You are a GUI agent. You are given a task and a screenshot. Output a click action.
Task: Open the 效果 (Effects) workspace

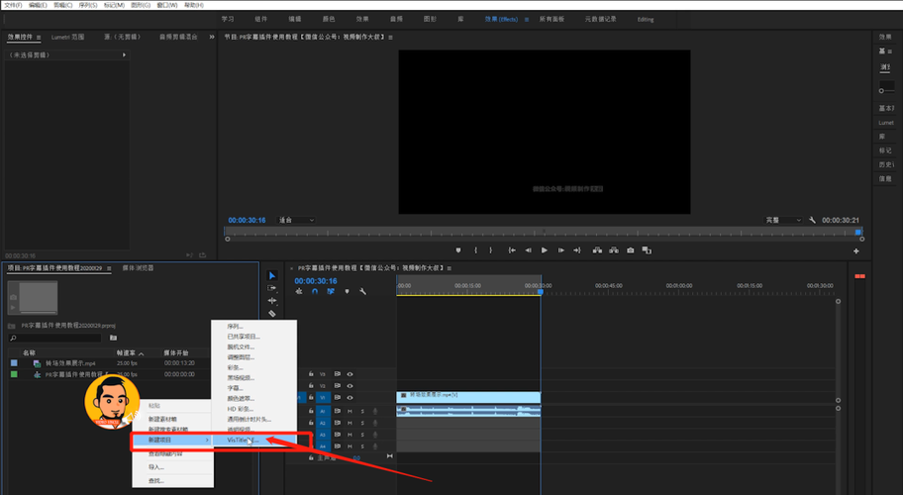pyautogui.click(x=501, y=19)
